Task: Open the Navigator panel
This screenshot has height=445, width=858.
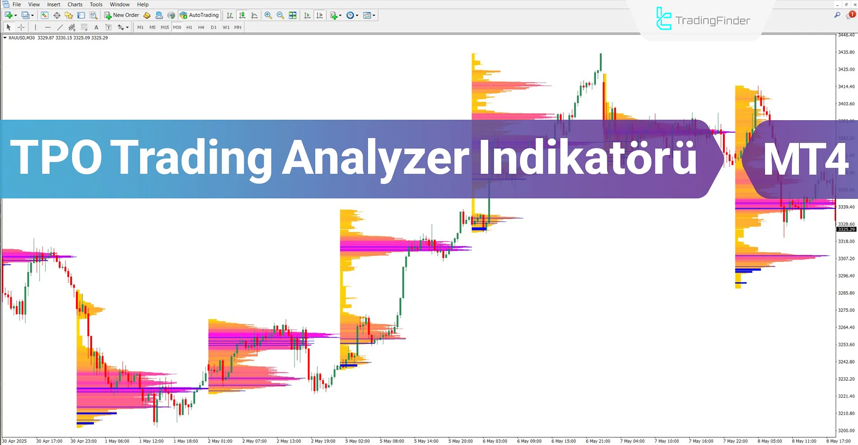Action: (69, 15)
